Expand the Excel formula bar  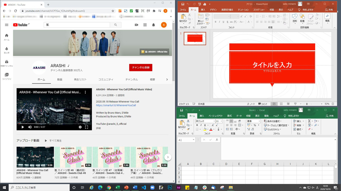click(x=335, y=140)
